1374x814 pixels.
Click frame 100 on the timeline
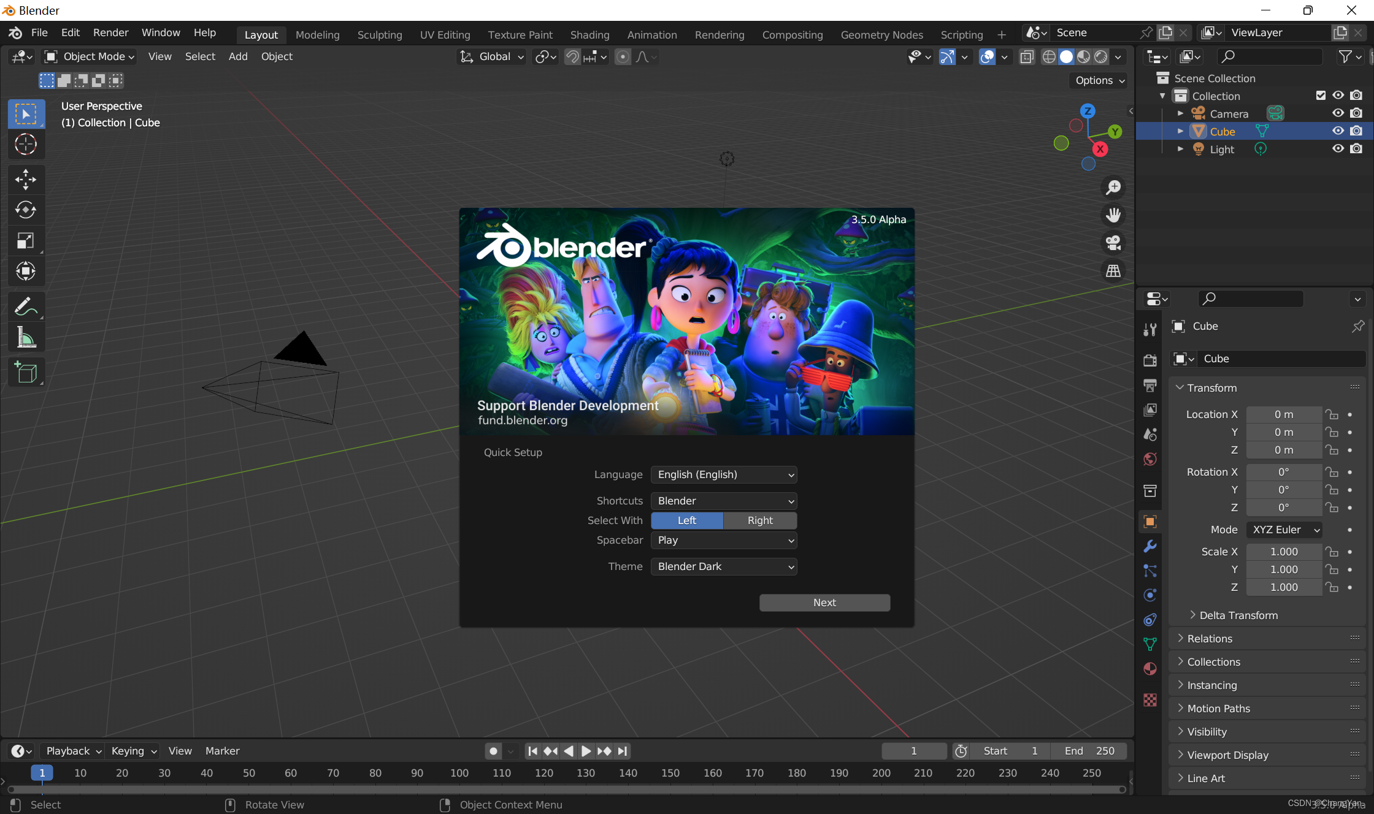click(x=459, y=773)
